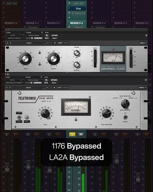Click the target icon at right of 1176 header
This screenshot has height=192, width=153.
[x=146, y=35]
